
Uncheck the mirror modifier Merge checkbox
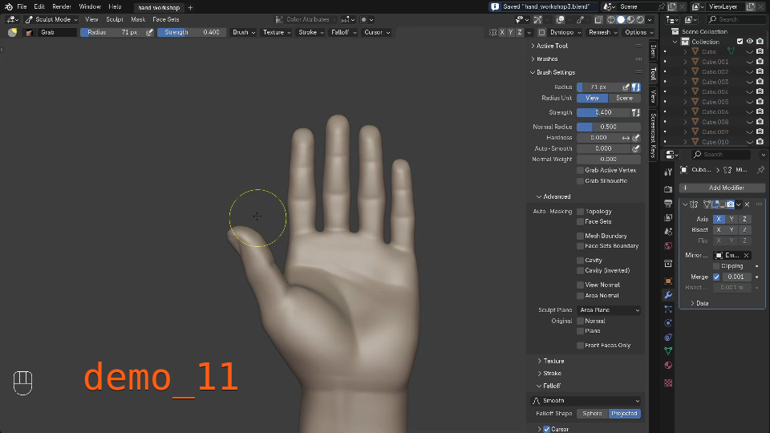tap(716, 277)
